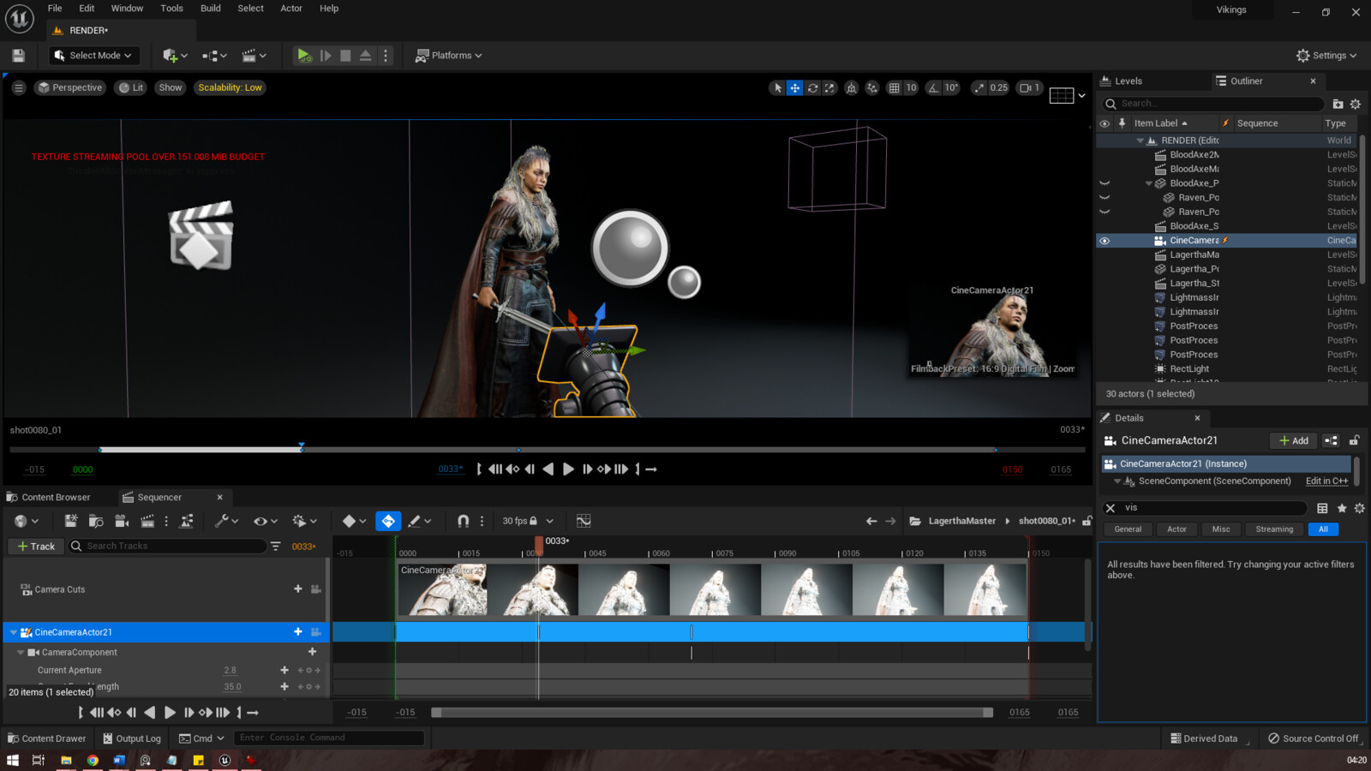Toggle grid snapping in viewport toolbar
This screenshot has height=771, width=1371.
click(894, 87)
